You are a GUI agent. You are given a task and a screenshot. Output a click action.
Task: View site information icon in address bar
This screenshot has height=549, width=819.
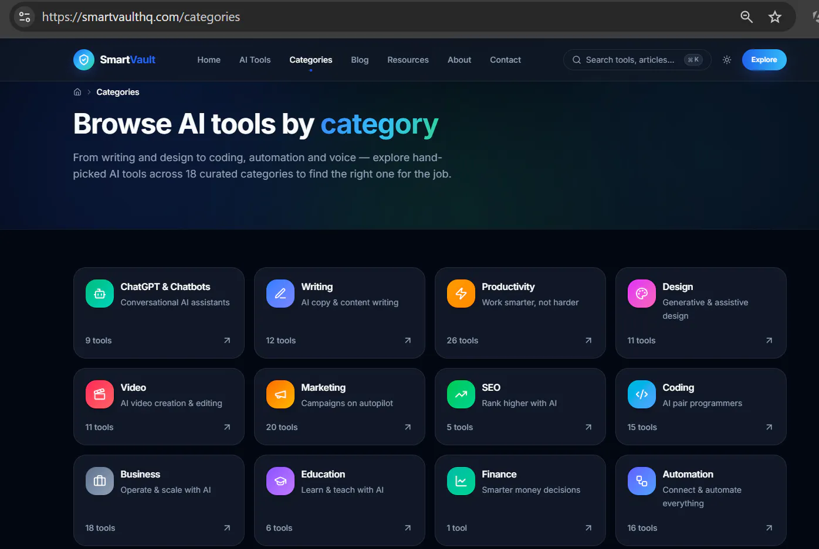point(25,17)
